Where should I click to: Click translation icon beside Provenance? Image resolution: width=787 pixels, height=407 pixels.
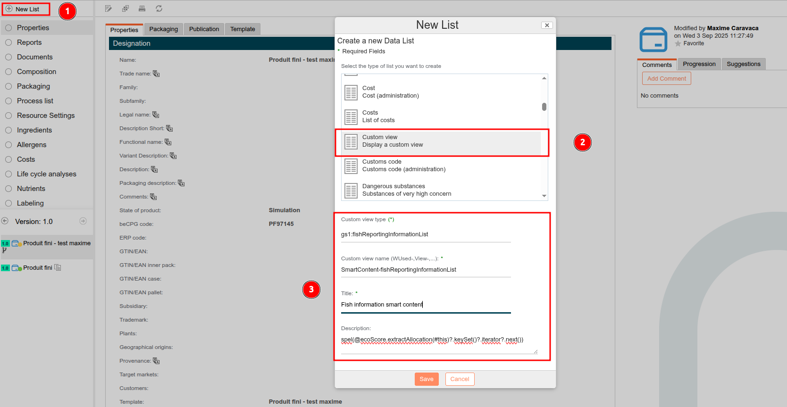[156, 361]
